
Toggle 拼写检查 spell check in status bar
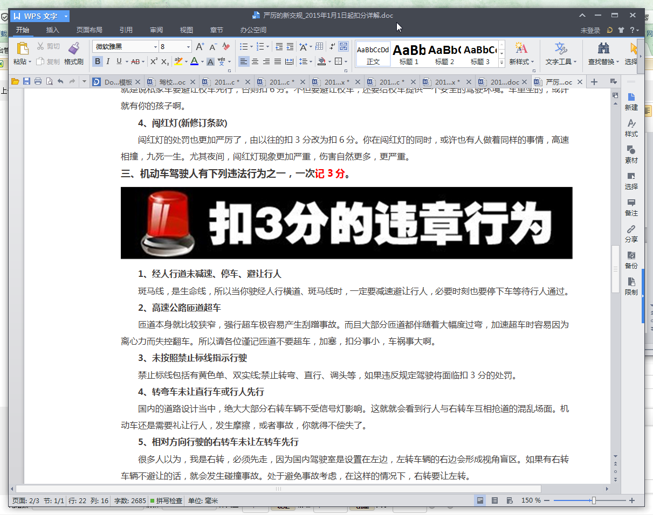coord(166,500)
